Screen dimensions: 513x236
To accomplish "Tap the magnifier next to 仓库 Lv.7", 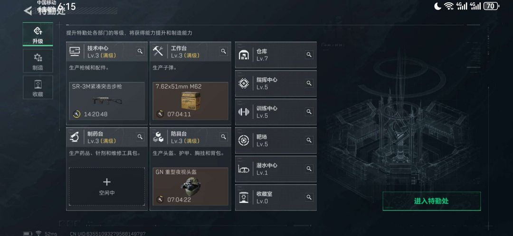I will click(x=309, y=54).
